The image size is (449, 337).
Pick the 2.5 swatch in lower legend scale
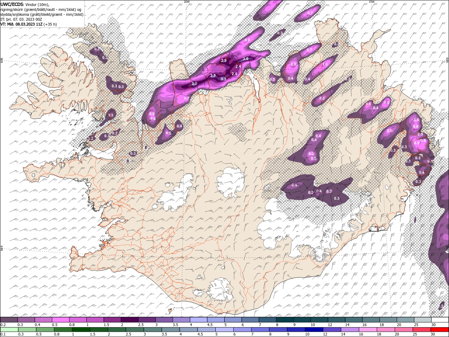[x=135, y=330]
